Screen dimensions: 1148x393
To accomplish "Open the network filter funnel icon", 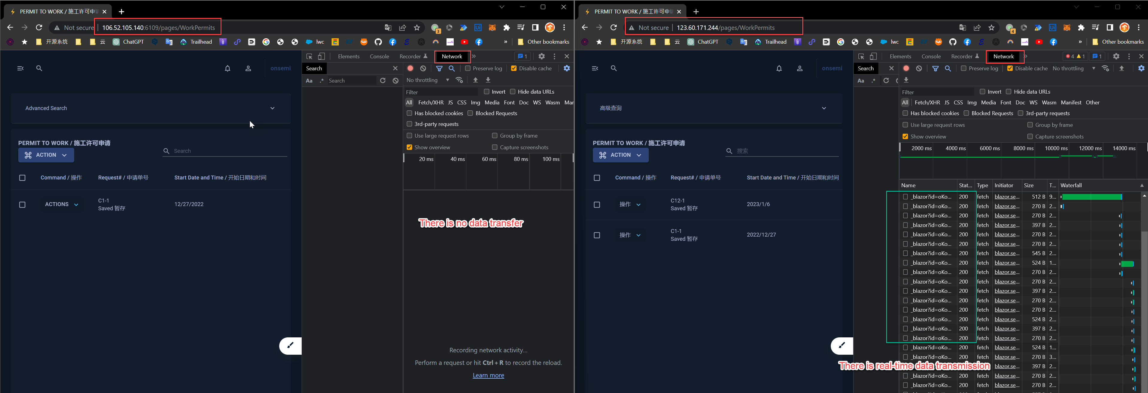I will tap(439, 68).
